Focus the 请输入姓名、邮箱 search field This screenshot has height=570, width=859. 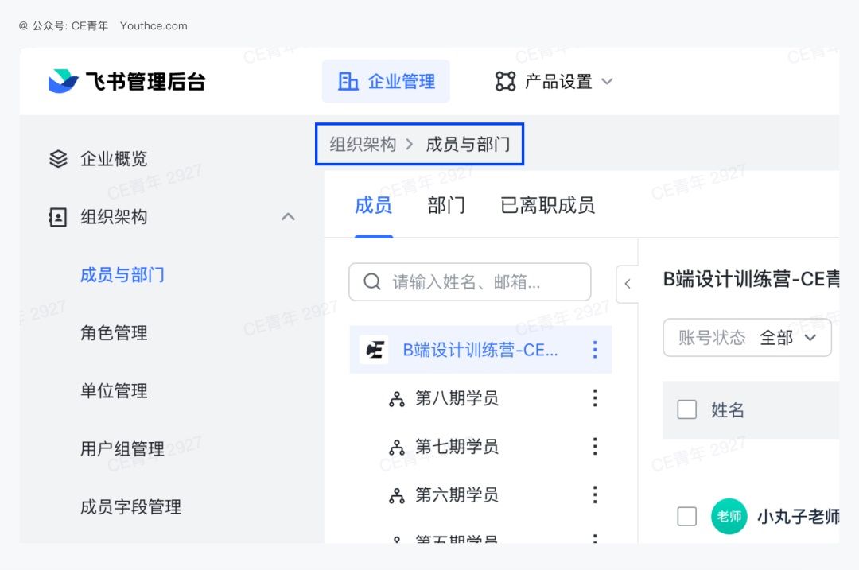click(x=470, y=282)
